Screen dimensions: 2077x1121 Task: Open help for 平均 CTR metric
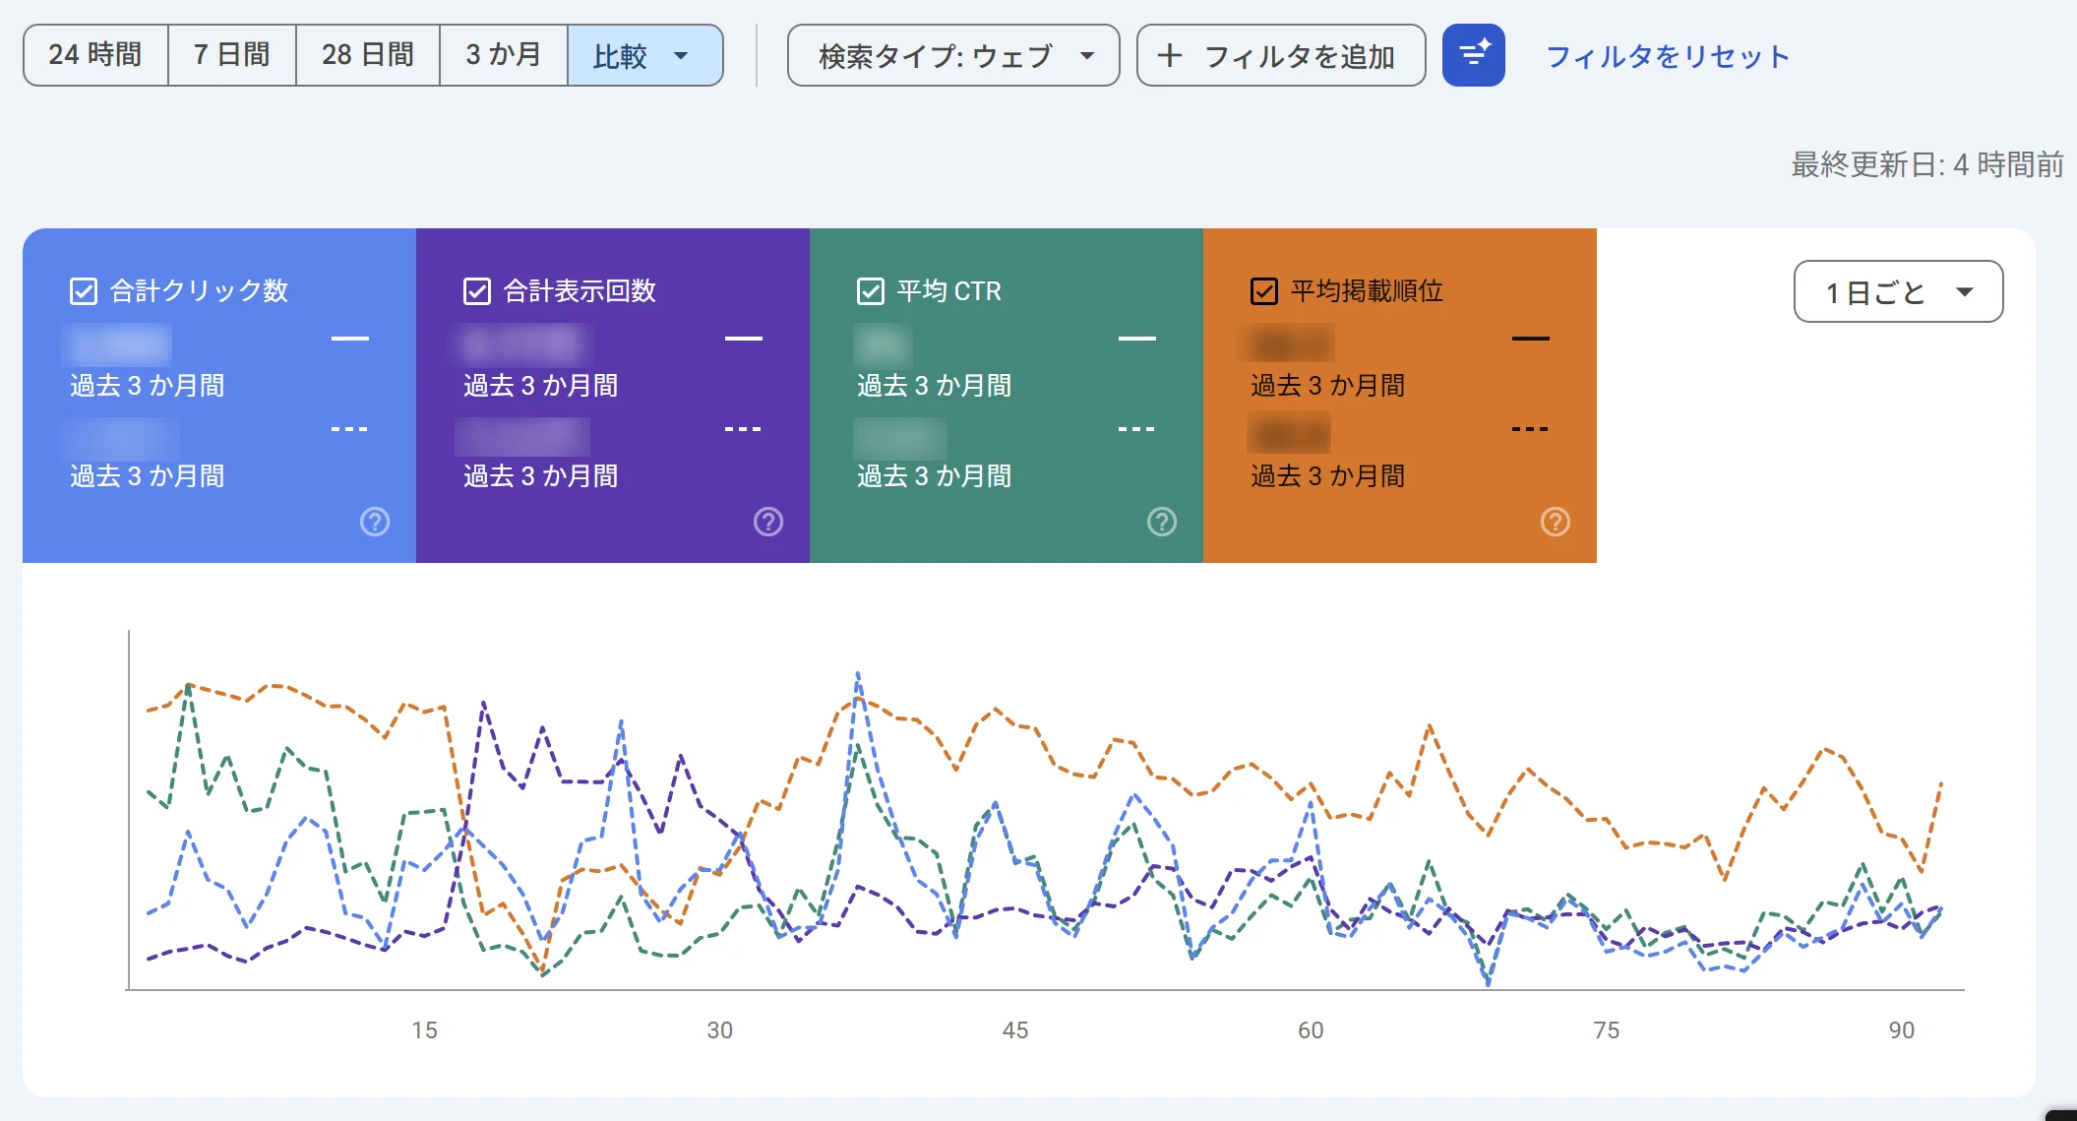click(x=1161, y=522)
